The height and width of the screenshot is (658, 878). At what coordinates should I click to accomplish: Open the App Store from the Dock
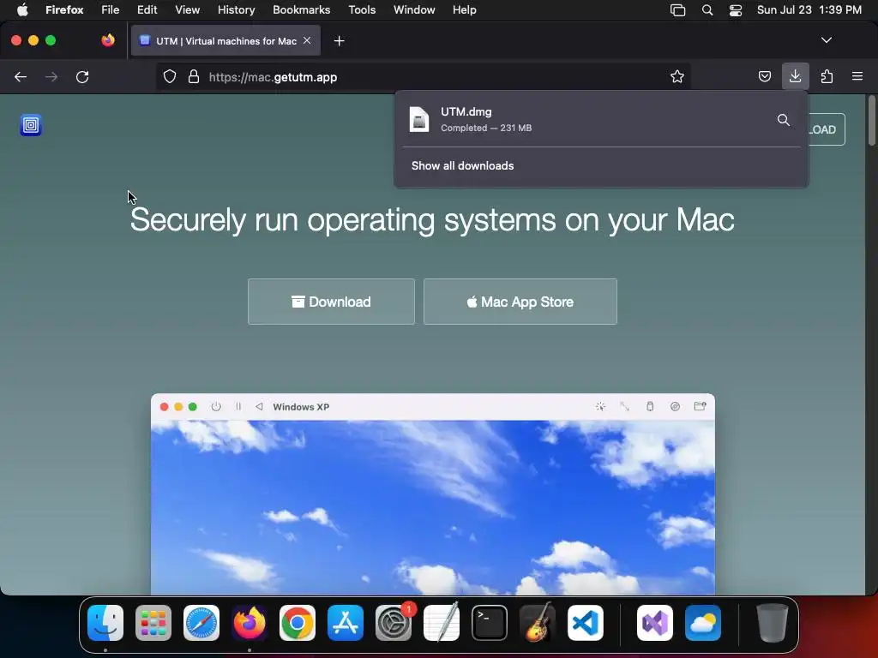(346, 623)
